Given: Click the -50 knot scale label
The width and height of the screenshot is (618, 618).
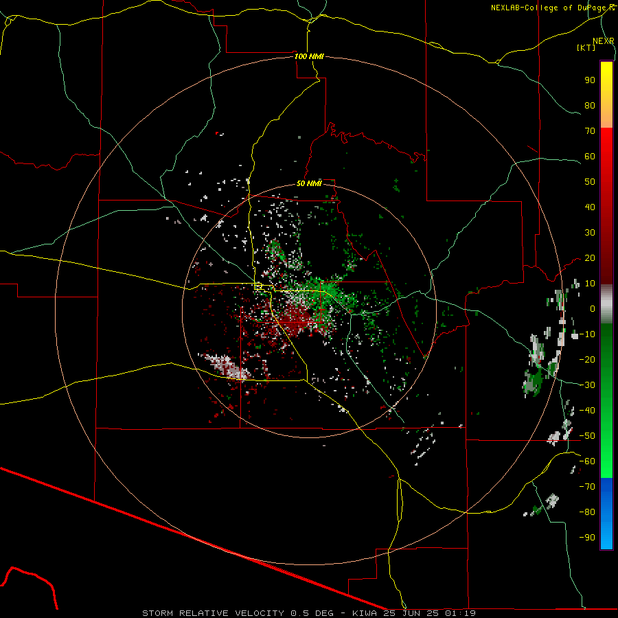Looking at the screenshot, I should [x=587, y=436].
